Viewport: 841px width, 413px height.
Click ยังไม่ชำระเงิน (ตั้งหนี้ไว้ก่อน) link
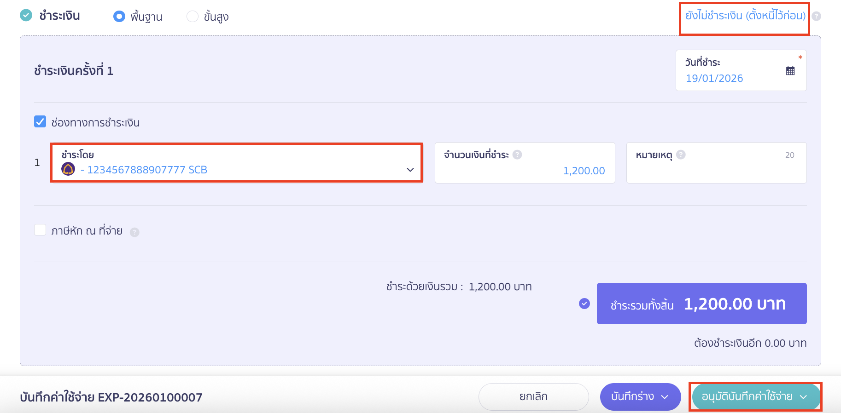745,16
